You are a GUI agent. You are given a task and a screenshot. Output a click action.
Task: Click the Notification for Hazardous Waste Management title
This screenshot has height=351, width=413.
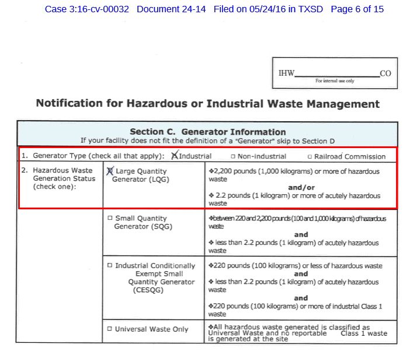[x=207, y=104]
